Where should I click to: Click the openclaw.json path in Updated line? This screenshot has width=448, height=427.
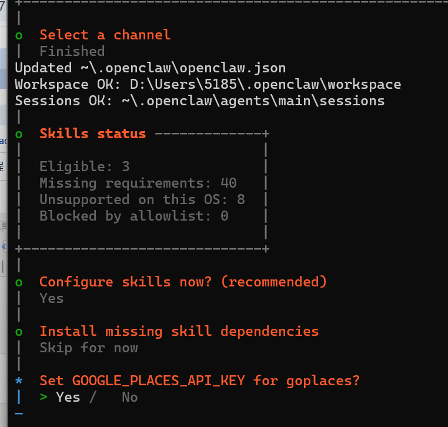point(183,68)
